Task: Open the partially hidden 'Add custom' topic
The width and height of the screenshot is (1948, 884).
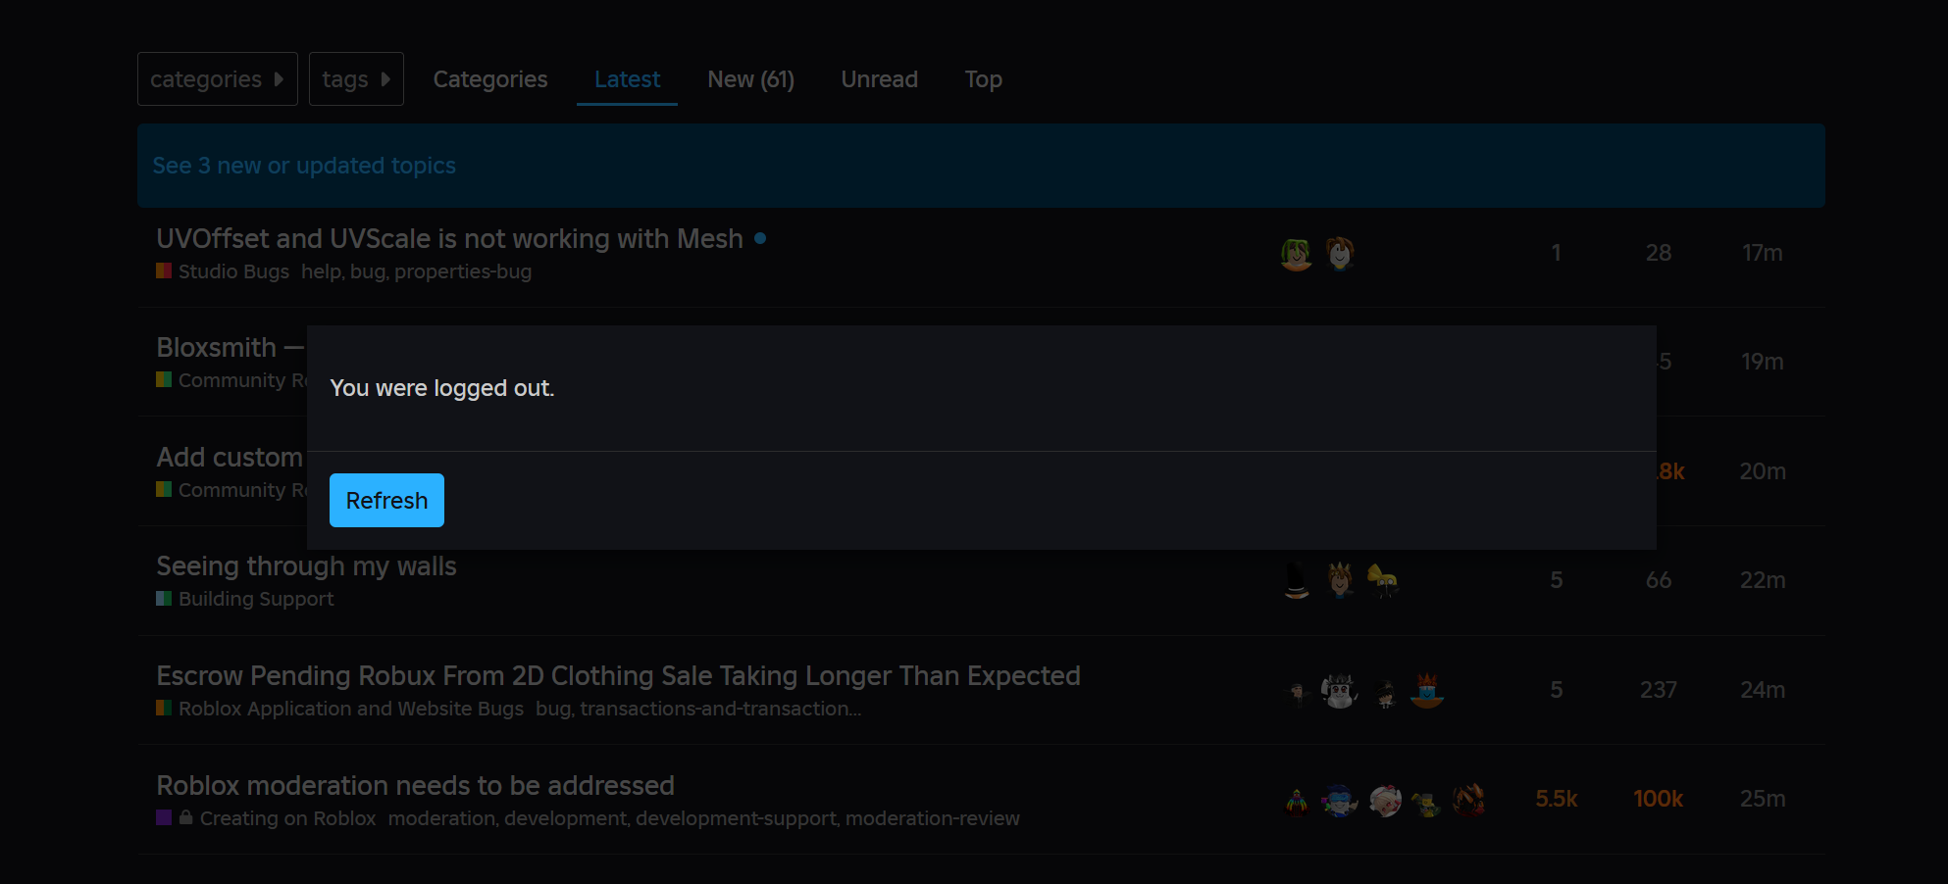Action: click(231, 457)
